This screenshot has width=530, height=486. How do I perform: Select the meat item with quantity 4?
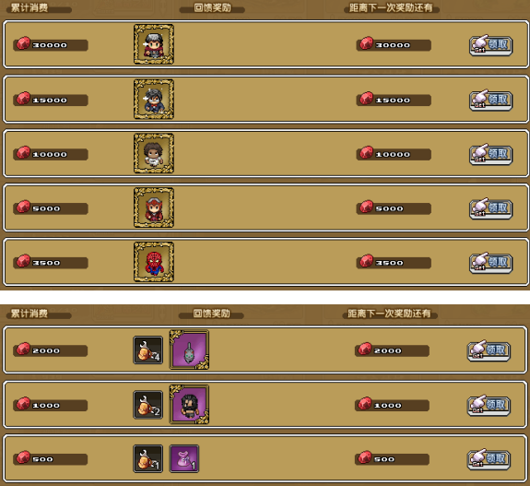[148, 350]
